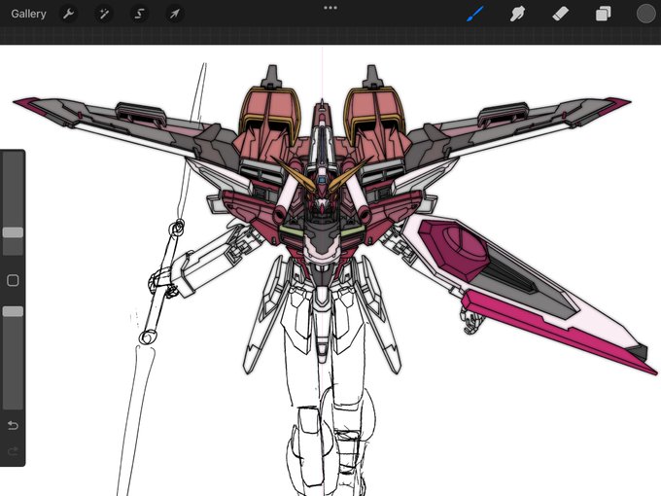
Task: Redo with the greyed sidebar arrow
Action: click(13, 451)
